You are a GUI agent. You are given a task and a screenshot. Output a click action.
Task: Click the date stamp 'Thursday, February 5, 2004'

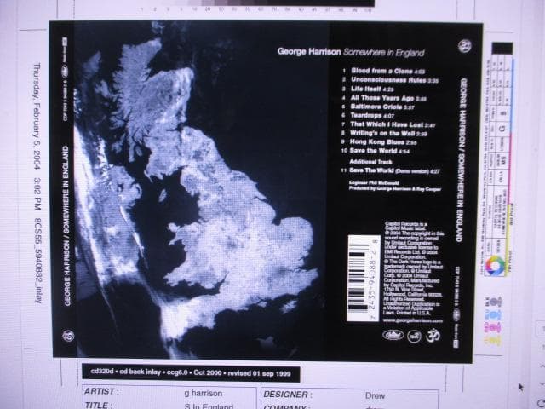coord(37,116)
